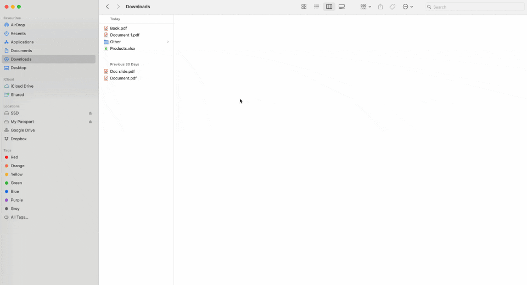The width and height of the screenshot is (527, 285).
Task: Switch to list view
Action: coord(316,7)
